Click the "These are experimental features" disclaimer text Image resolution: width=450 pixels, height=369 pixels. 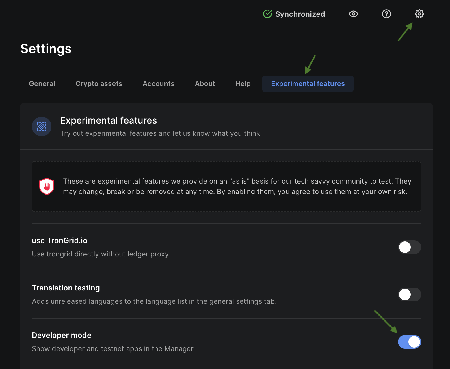pyautogui.click(x=237, y=187)
